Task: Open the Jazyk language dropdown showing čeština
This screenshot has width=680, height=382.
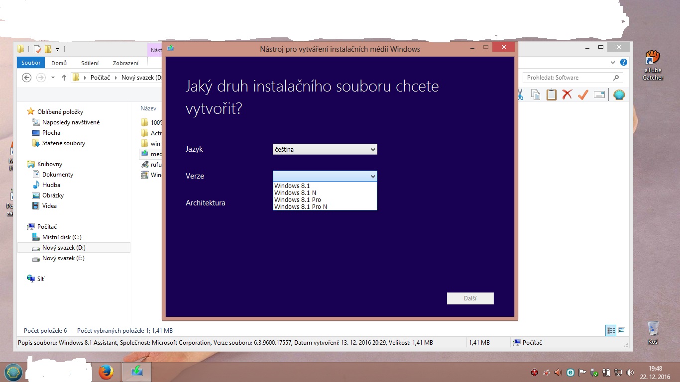Action: [x=325, y=149]
